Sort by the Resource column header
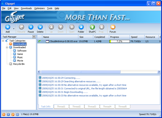The width and height of the screenshot is (162, 118). pos(151,37)
